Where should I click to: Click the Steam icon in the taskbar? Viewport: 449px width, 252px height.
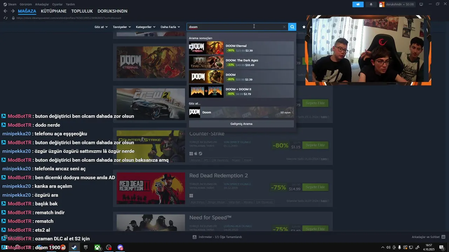(x=74, y=247)
